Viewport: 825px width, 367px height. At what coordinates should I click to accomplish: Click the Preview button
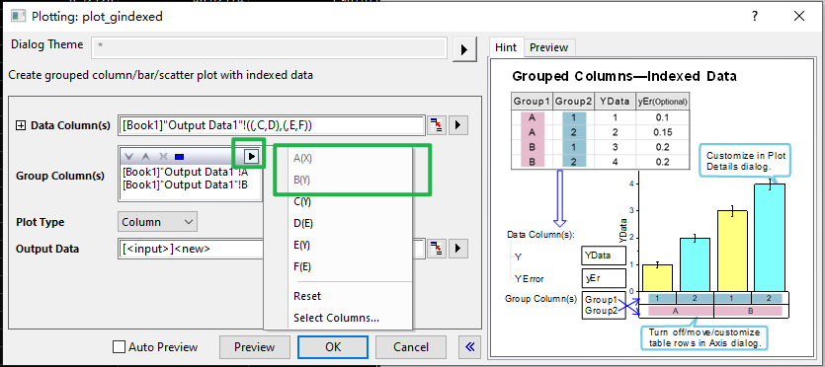(255, 347)
